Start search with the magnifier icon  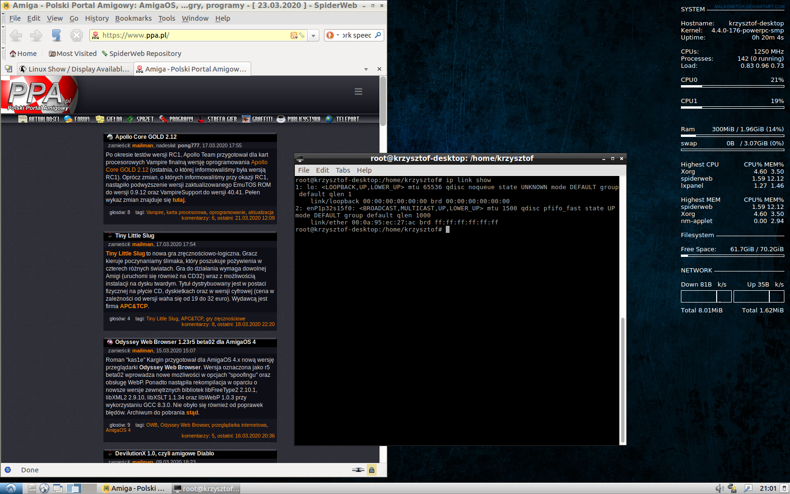click(378, 35)
